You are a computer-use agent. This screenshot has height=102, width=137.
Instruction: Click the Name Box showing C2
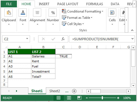pyautogui.click(x=16, y=39)
